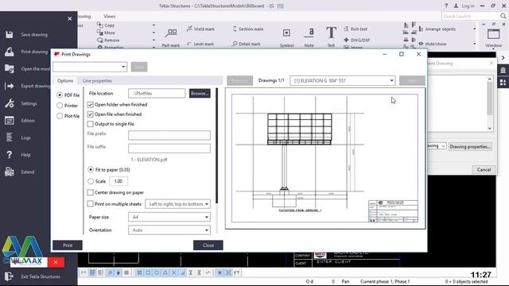Expand the Hide/show dropdown arrow
This screenshot has height=286, width=509.
point(475,44)
